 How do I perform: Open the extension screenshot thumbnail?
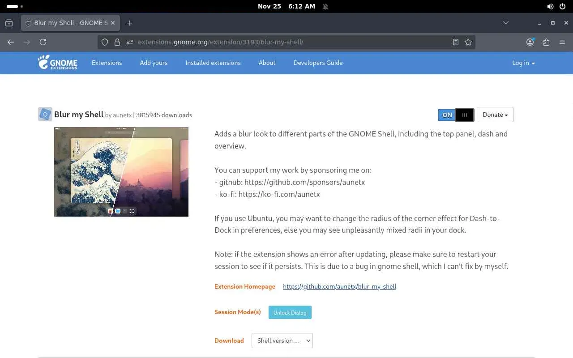tap(121, 172)
